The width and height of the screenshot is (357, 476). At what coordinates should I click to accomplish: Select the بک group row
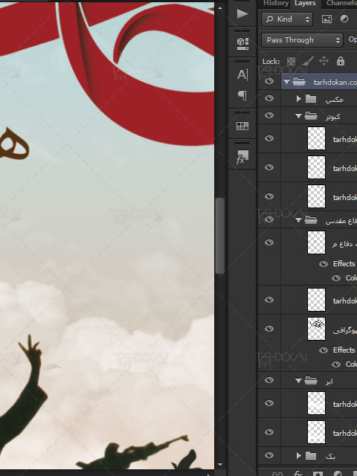click(319, 455)
